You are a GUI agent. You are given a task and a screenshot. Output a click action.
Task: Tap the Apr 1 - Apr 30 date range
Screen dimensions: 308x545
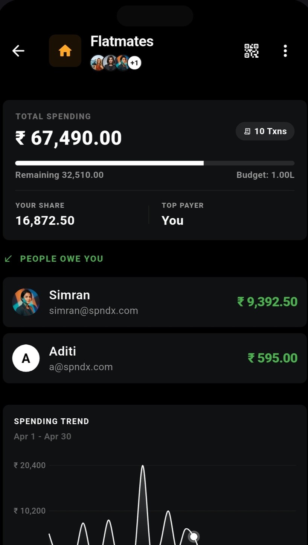pyautogui.click(x=43, y=436)
